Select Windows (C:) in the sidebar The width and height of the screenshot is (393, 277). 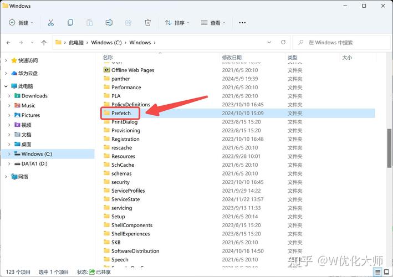click(48, 154)
